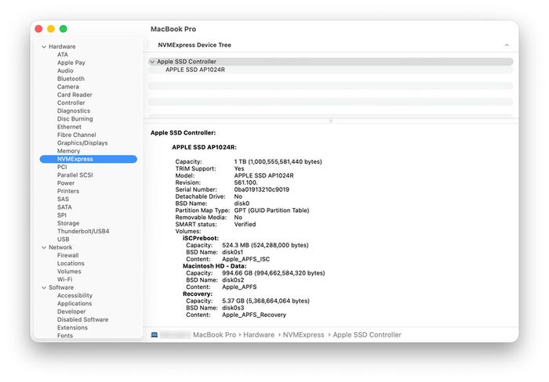Select Fibre Channel in the sidebar

coord(76,135)
